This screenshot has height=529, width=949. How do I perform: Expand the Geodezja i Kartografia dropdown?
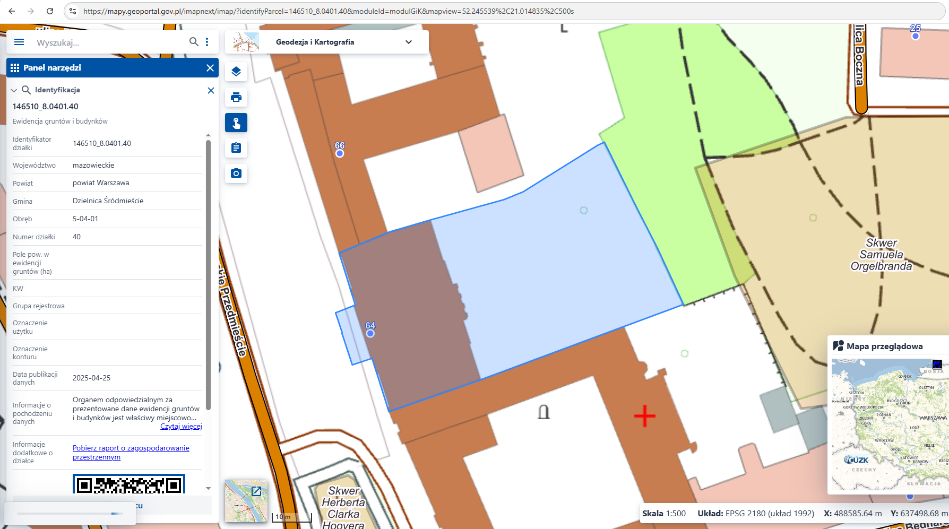(408, 42)
